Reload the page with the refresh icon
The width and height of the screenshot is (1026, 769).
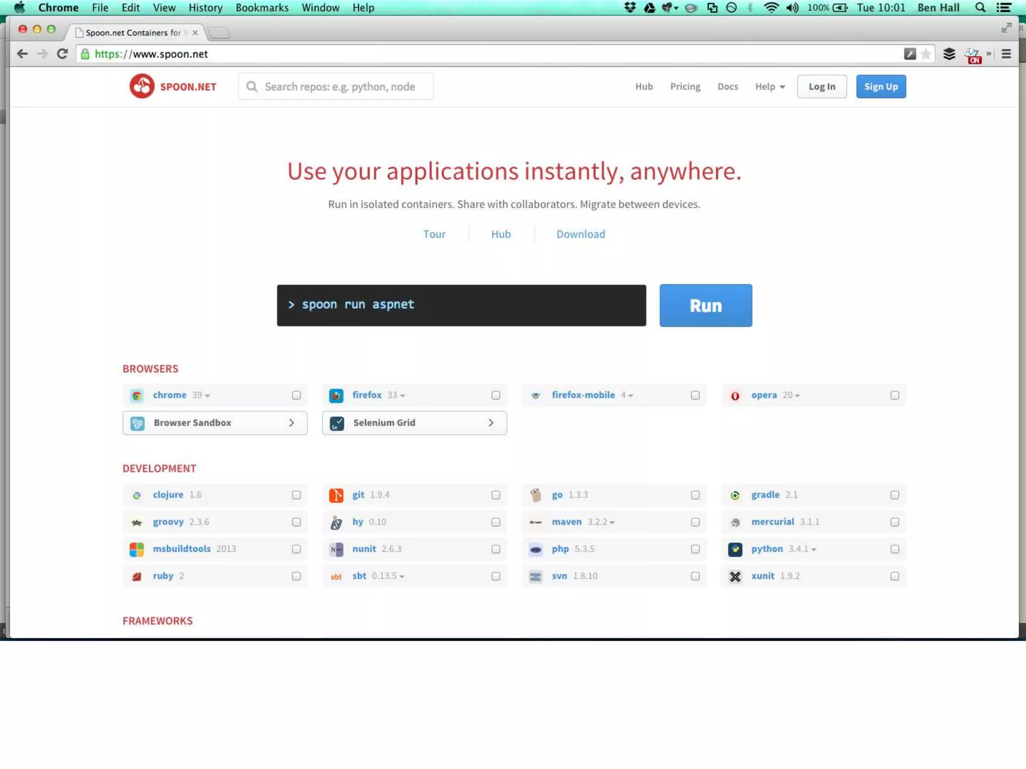point(62,54)
